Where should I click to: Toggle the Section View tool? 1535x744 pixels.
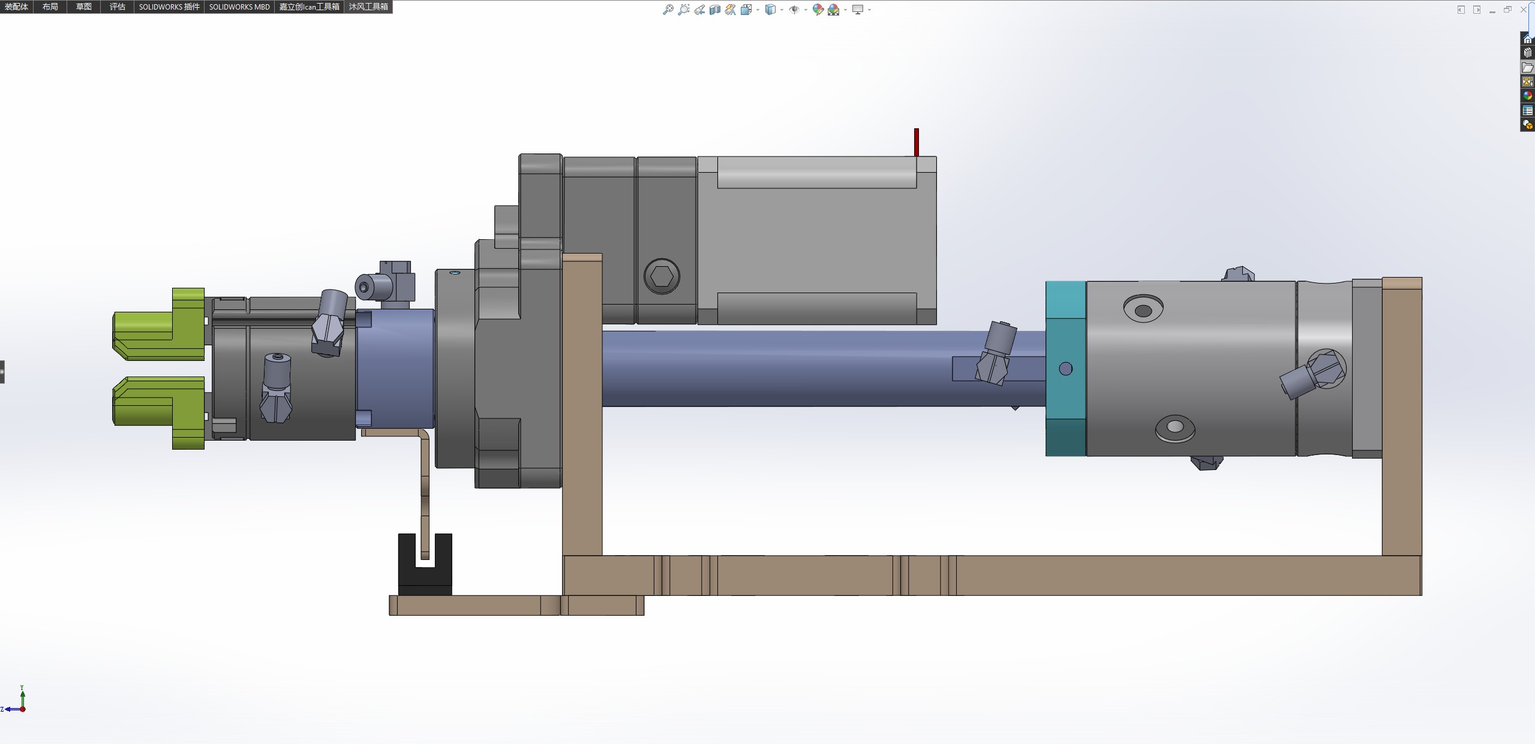tap(714, 10)
